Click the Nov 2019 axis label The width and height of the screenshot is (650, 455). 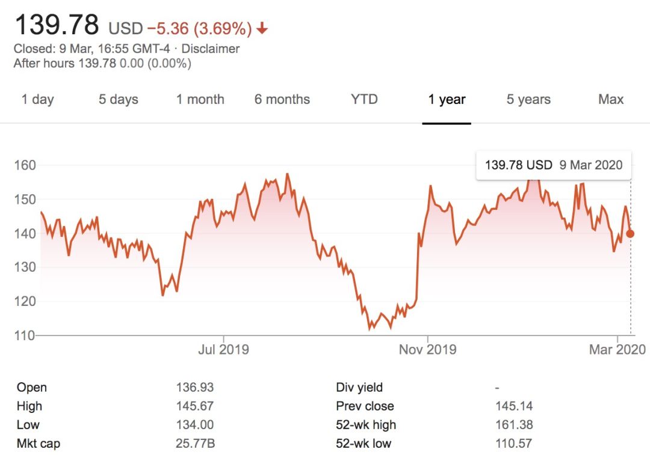point(427,349)
